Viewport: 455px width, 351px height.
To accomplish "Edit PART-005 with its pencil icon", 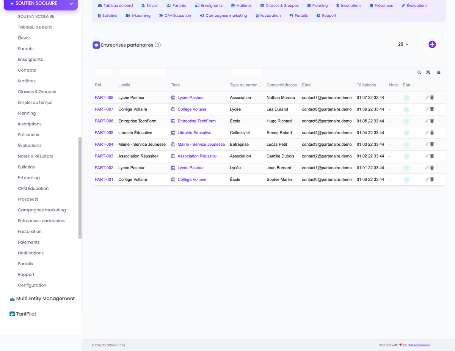I will 427,133.
